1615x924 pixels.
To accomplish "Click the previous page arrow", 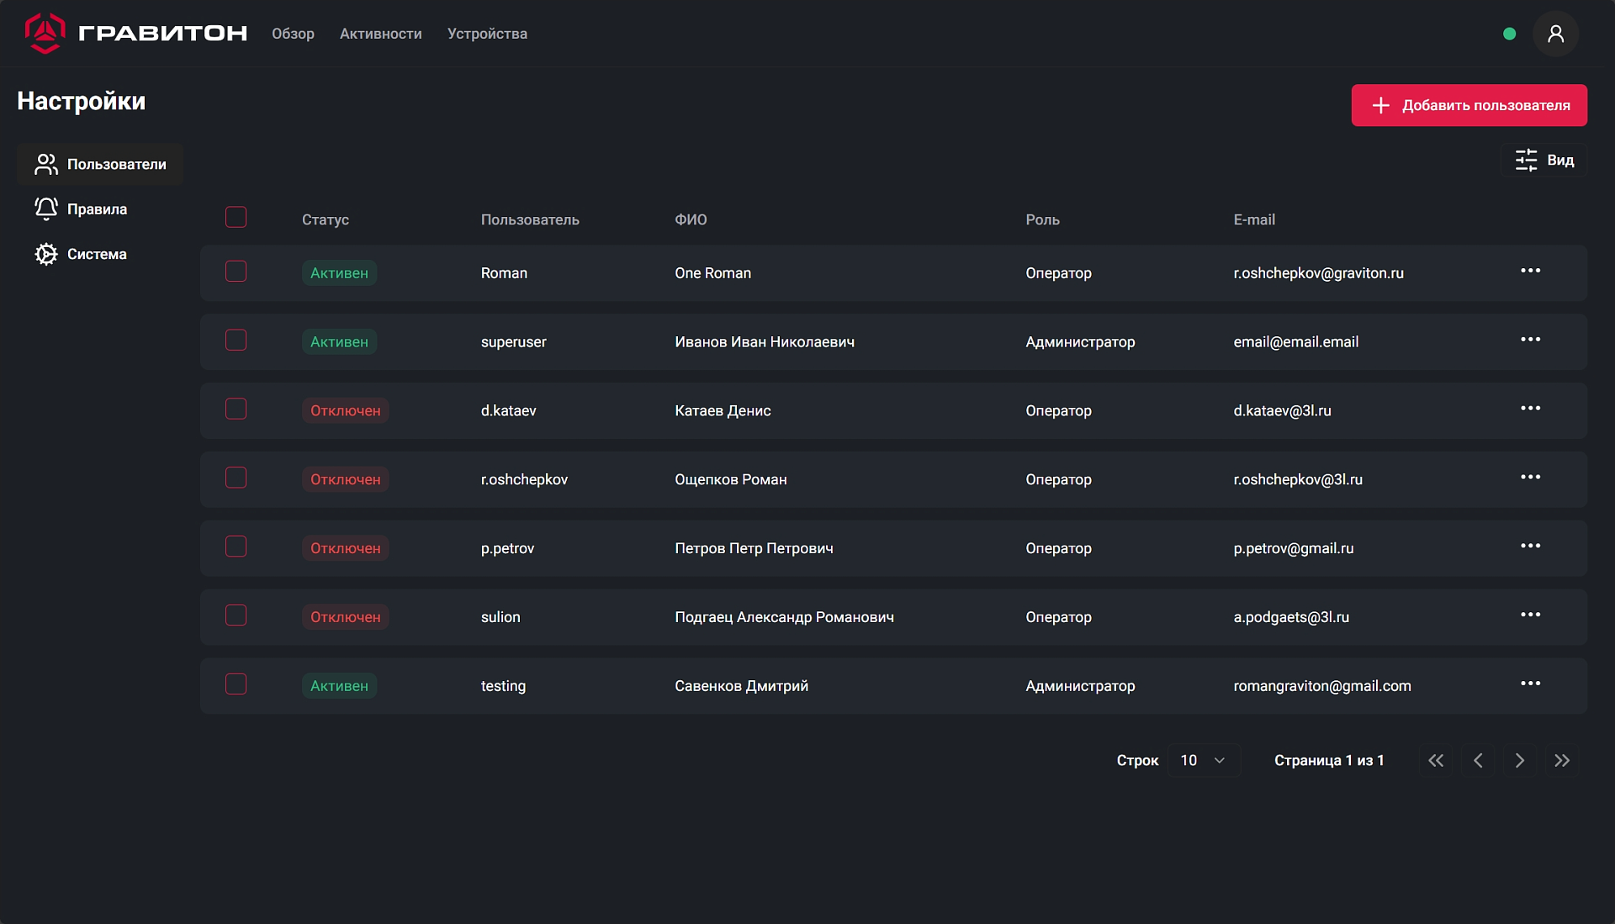I will click(1478, 761).
